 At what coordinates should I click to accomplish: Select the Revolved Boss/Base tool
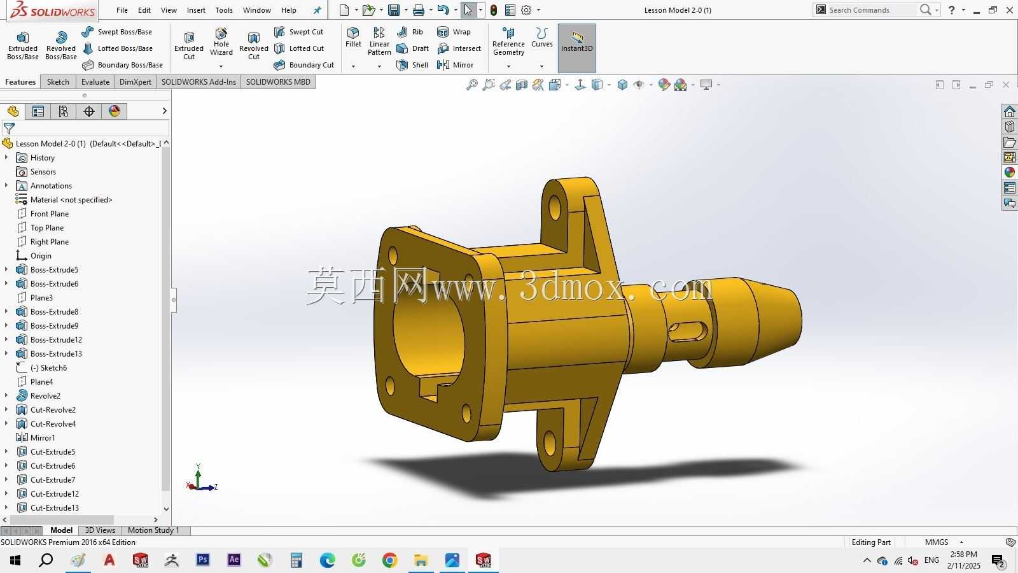pyautogui.click(x=61, y=46)
